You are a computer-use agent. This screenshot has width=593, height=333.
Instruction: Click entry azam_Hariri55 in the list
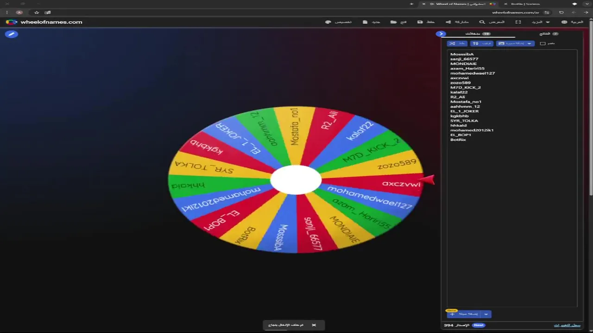point(467,68)
